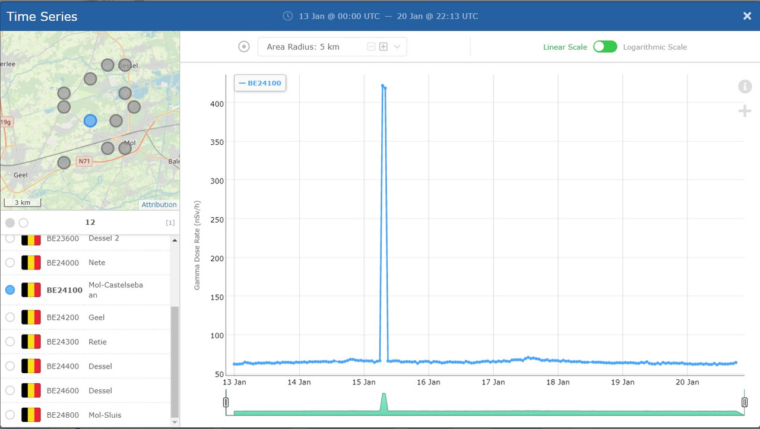The image size is (760, 429).
Task: Click the Belgian flag in the BE24300 row
Action: pos(31,342)
